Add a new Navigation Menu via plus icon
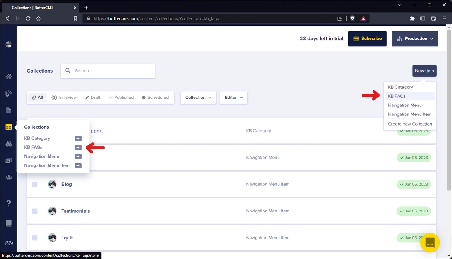The image size is (452, 259). tap(78, 156)
